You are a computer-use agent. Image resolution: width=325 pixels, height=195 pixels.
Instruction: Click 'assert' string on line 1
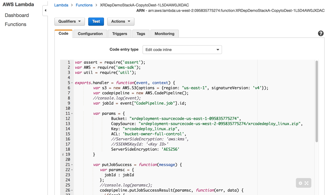tap(131, 62)
